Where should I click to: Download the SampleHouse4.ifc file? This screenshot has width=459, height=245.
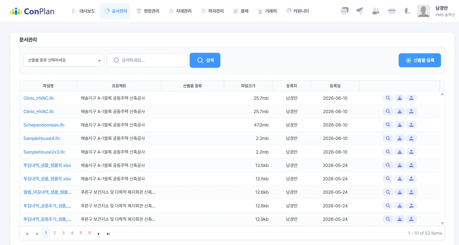coord(400,138)
